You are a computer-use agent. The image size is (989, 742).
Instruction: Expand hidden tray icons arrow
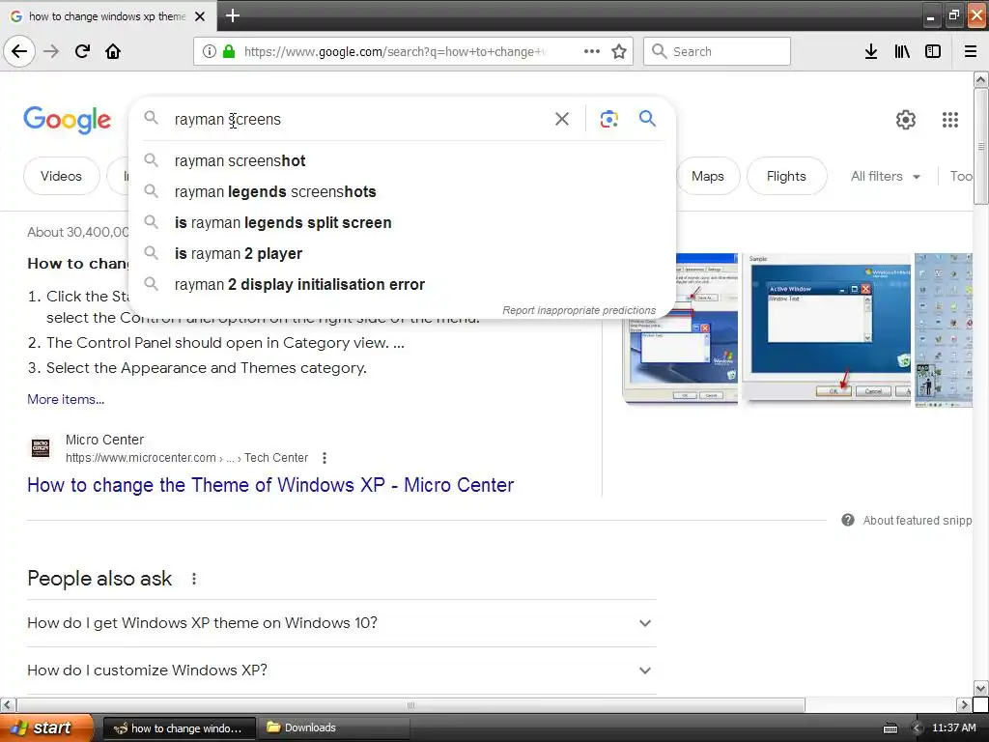[917, 728]
